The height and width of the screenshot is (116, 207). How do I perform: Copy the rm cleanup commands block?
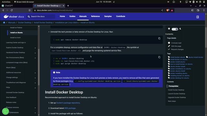[x=159, y=57]
